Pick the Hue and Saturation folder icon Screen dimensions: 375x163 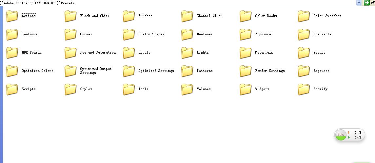click(x=70, y=53)
